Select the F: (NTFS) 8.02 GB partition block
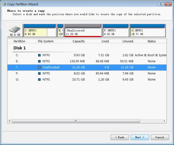This screenshot has height=145, width=174. pyautogui.click(x=115, y=30)
